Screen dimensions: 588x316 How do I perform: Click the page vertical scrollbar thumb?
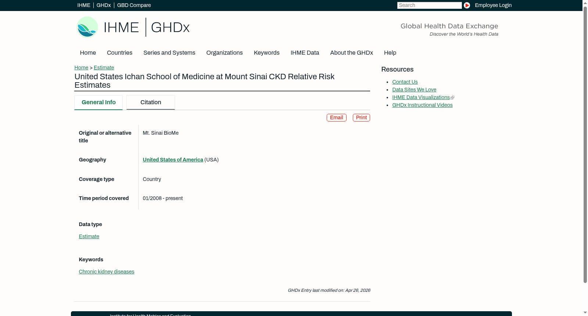(x=585, y=144)
